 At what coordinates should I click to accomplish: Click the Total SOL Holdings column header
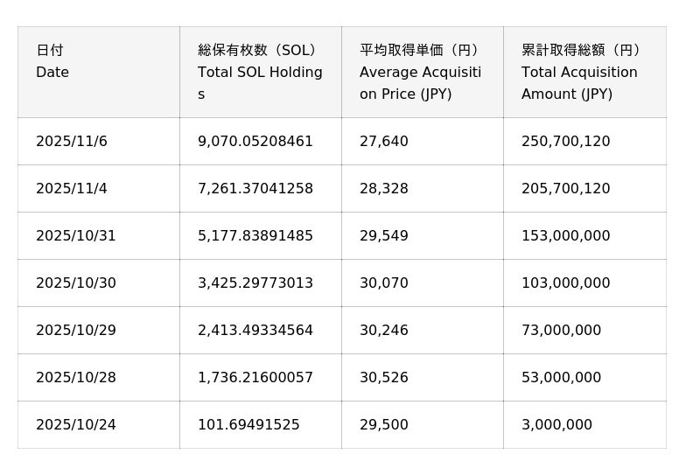tap(260, 73)
